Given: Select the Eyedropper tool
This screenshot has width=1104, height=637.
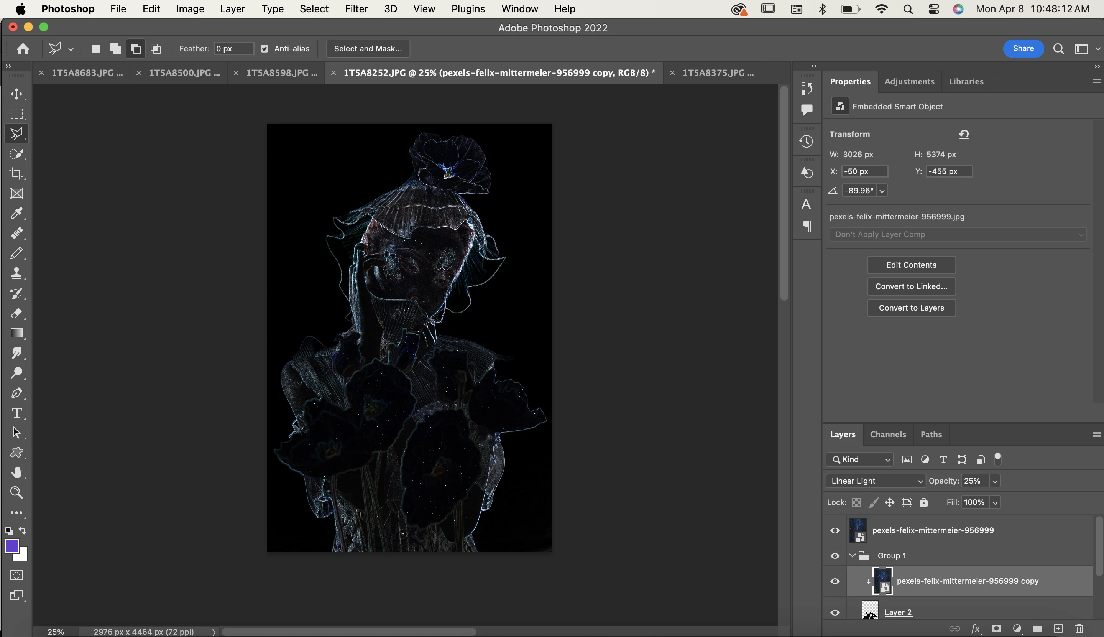Looking at the screenshot, I should click(16, 214).
